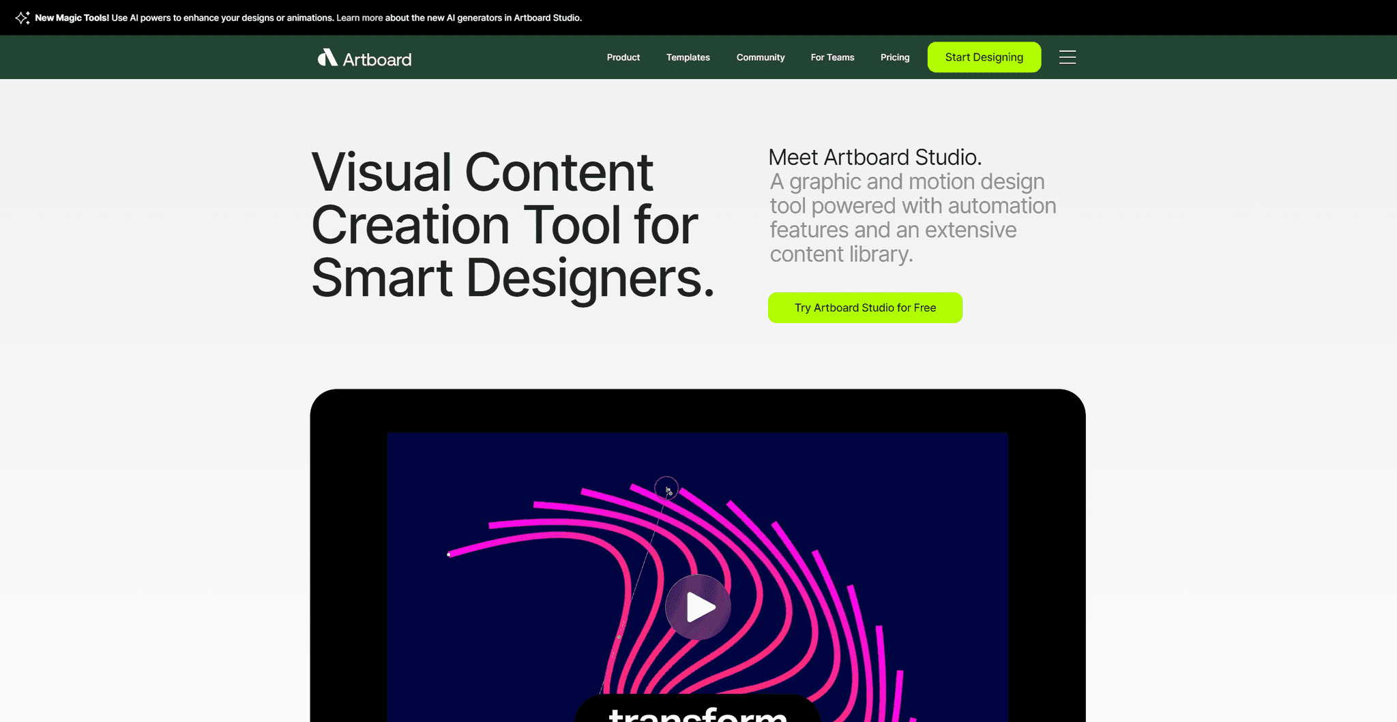
Task: Open the Product menu
Action: point(623,57)
